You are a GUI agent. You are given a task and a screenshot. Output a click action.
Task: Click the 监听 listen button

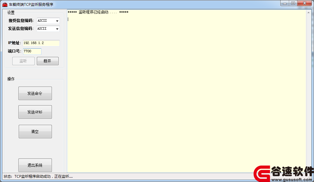click(23, 61)
